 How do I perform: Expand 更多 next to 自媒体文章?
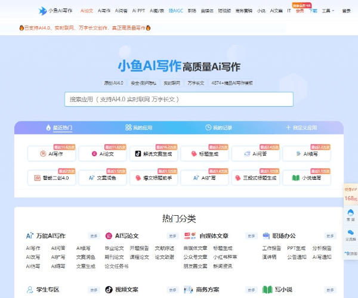tap(251, 236)
